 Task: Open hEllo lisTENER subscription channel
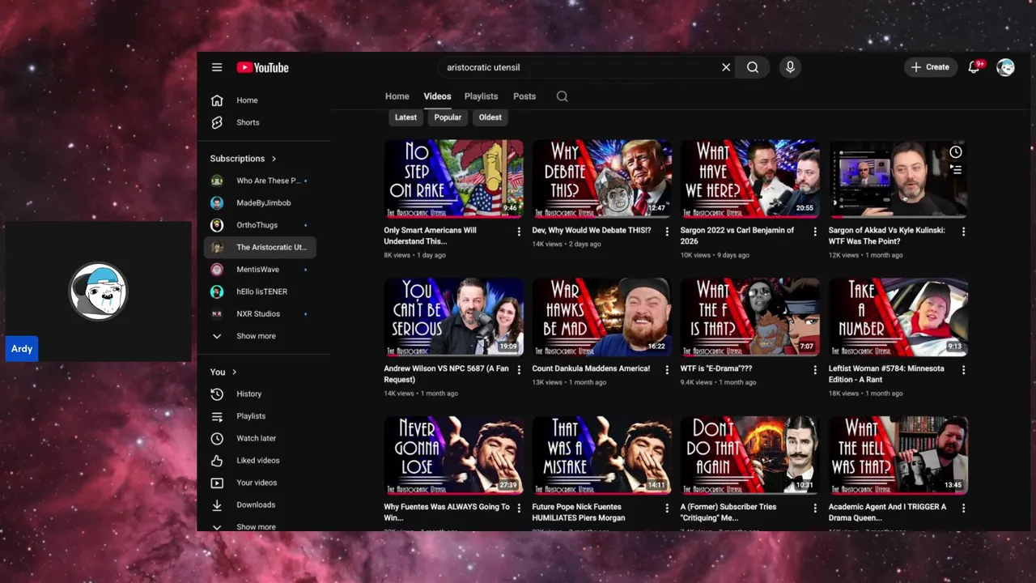coord(259,291)
